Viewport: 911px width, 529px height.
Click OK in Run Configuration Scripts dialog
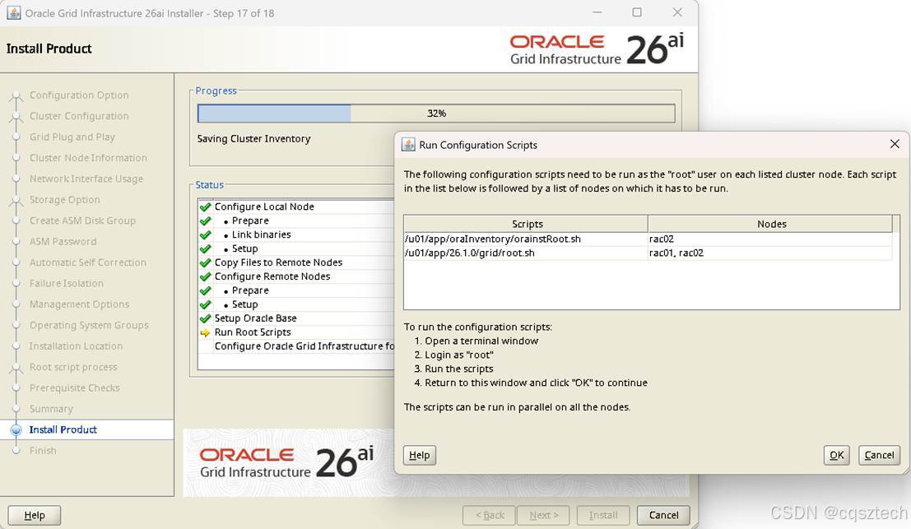coord(836,455)
